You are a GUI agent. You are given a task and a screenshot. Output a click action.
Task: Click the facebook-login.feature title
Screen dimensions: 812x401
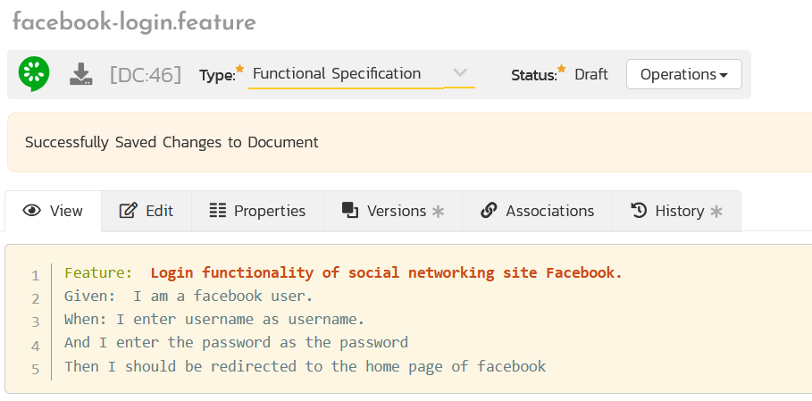pyautogui.click(x=134, y=22)
